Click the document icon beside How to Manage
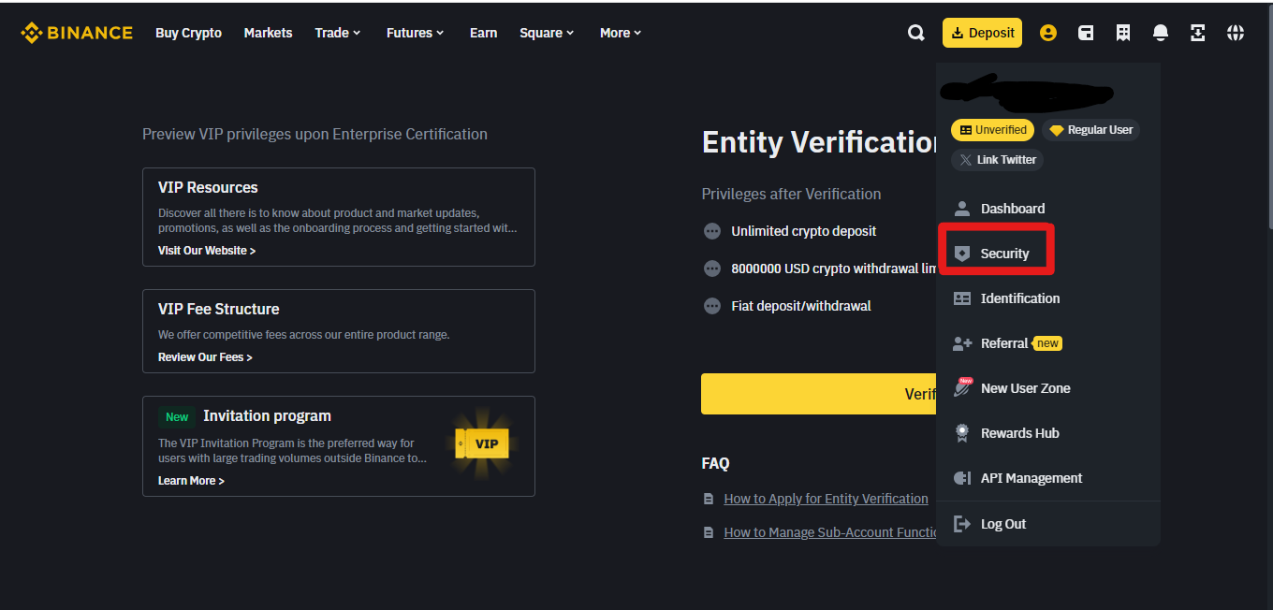1273x610 pixels. [x=709, y=533]
